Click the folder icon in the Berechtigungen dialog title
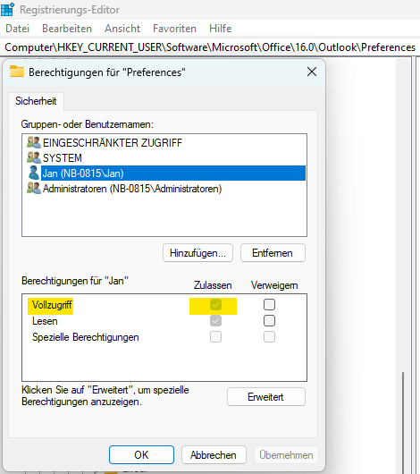 (x=17, y=72)
